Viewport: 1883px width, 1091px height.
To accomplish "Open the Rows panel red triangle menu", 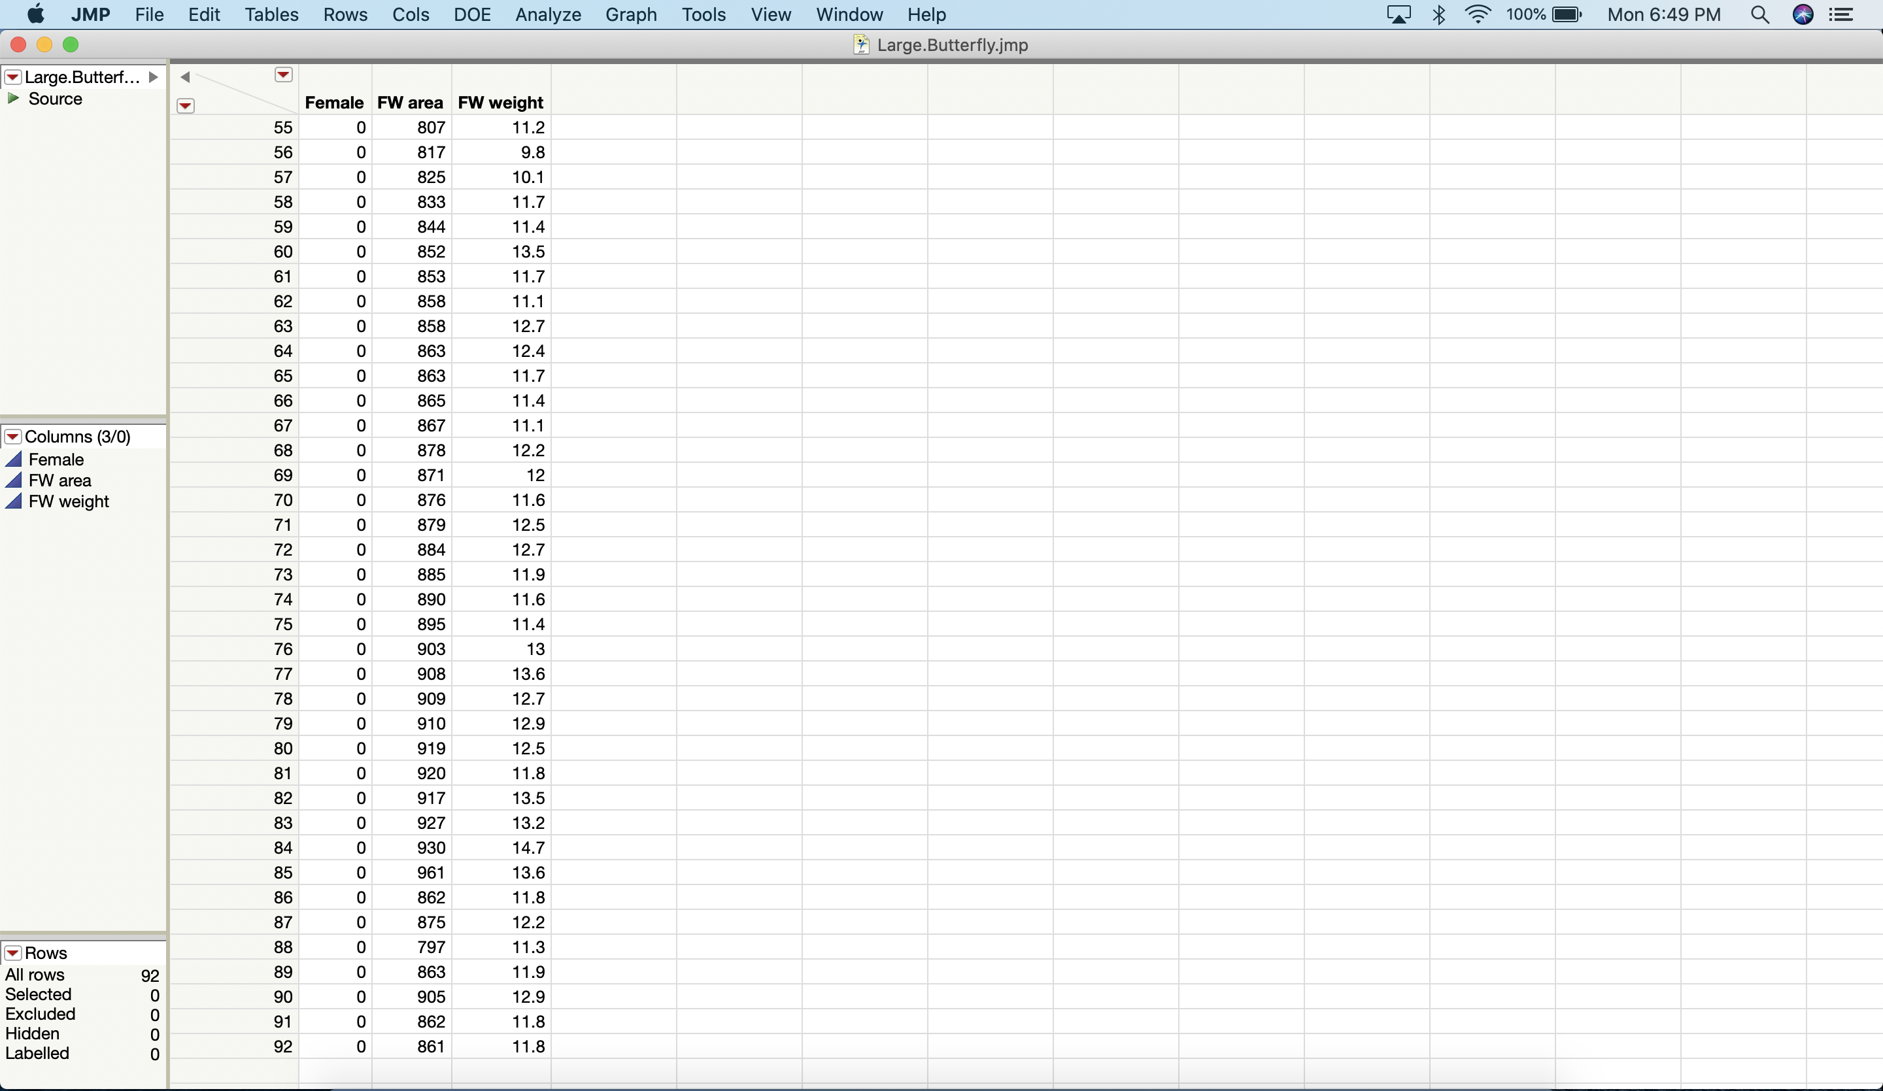I will point(12,953).
